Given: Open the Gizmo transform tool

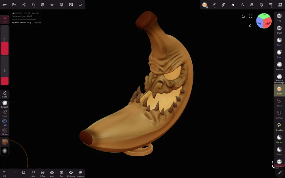Looking at the screenshot, I should (5, 131).
